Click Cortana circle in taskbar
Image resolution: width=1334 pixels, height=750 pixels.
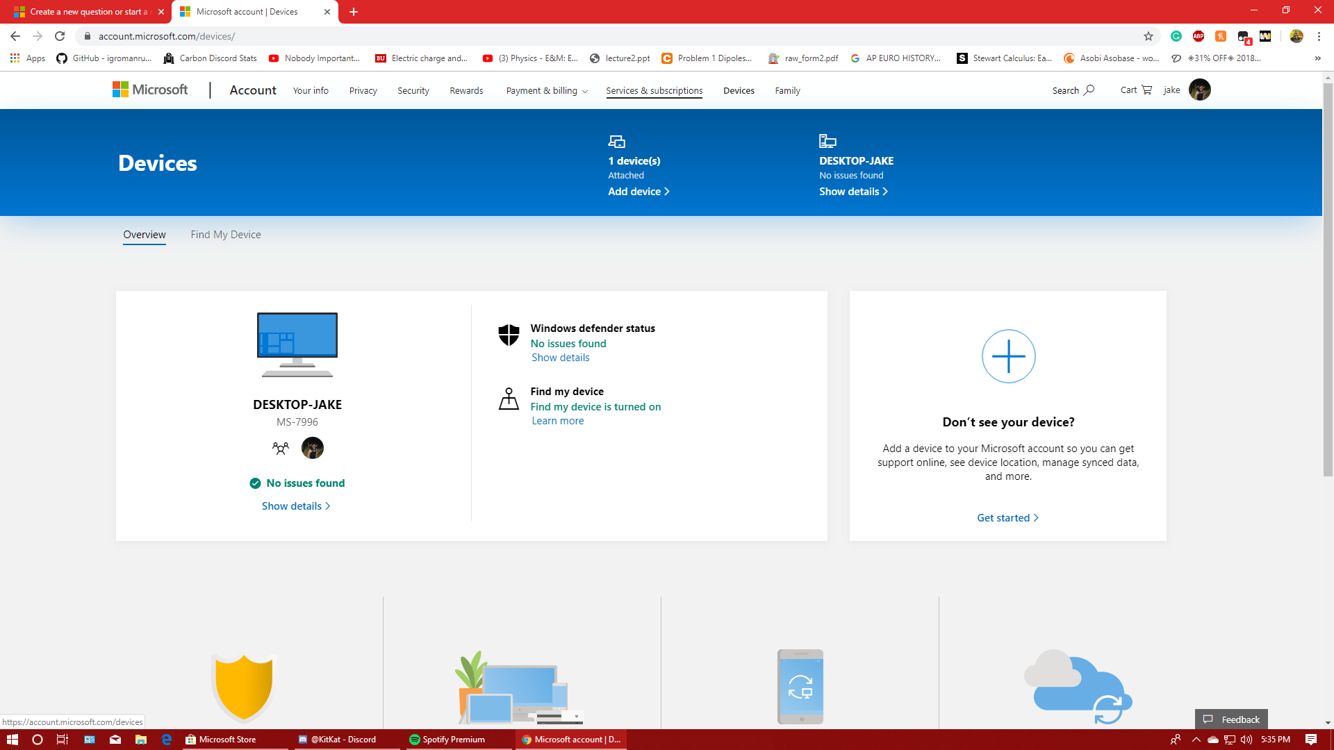[x=38, y=740]
